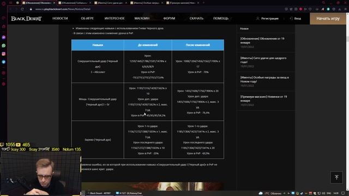Open sidebar news link Сито удачи для щедрого года
This screenshot has height=196, width=349.
point(263,60)
